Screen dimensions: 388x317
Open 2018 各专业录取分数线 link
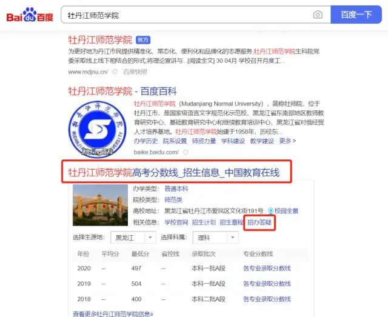267,299
